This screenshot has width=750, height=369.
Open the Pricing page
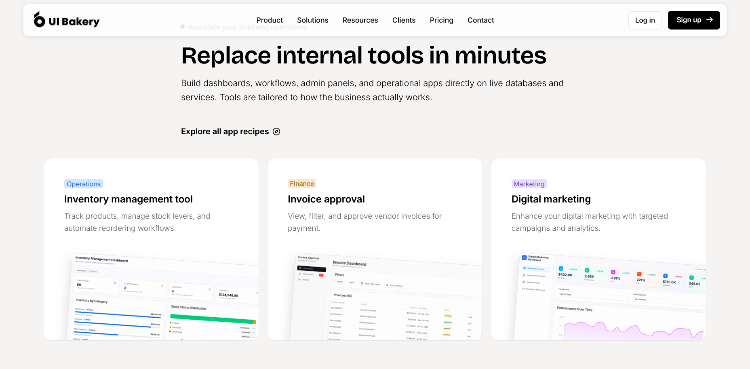coord(442,20)
